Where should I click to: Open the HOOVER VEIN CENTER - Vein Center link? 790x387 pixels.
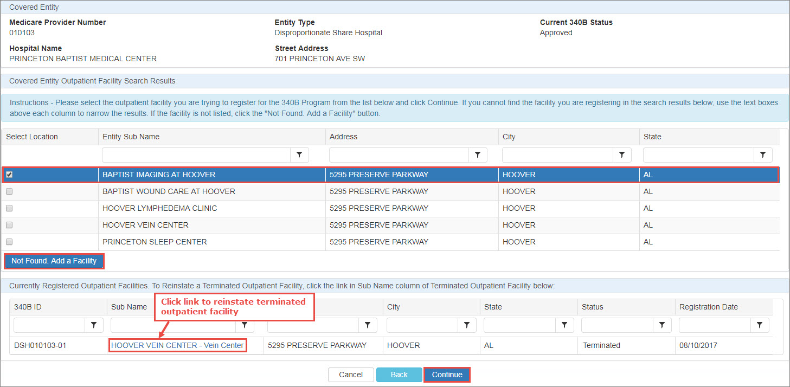pyautogui.click(x=177, y=345)
